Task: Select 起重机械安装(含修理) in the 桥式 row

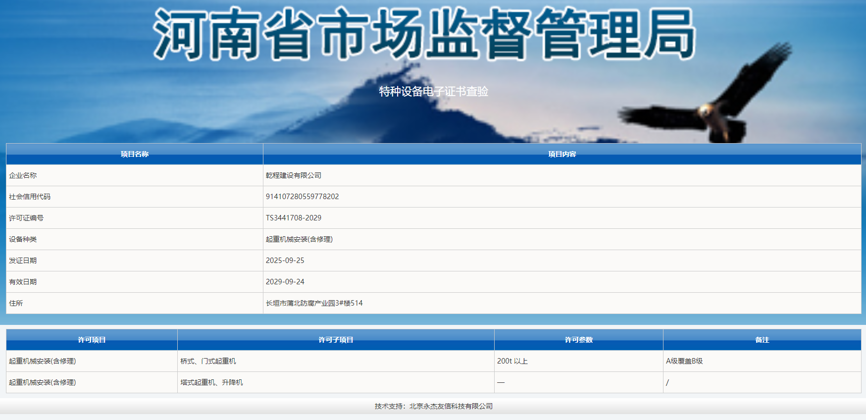Action: click(x=92, y=361)
